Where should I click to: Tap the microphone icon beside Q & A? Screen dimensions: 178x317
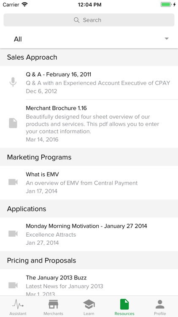click(13, 82)
